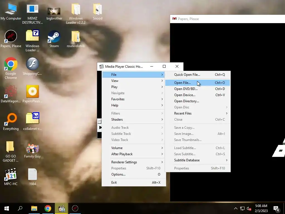285x214 pixels.
Task: Select the Steam desktop shortcut
Action: point(54,39)
